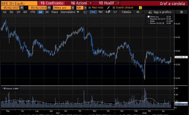Select Mass range tab
Viewport: 189px width, 115px height.
55,12
